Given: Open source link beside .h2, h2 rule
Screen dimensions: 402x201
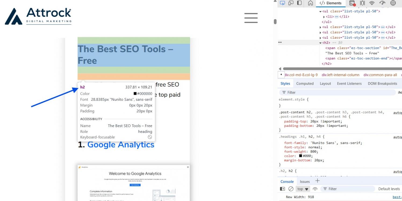Looking at the screenshot, I should 398,171.
